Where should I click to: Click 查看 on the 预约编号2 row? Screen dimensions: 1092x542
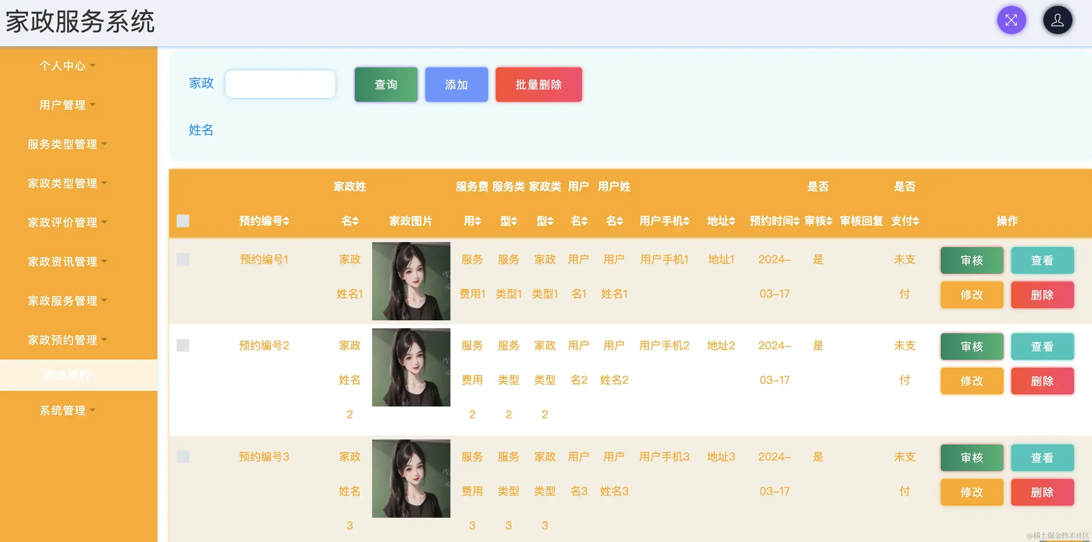coord(1042,346)
